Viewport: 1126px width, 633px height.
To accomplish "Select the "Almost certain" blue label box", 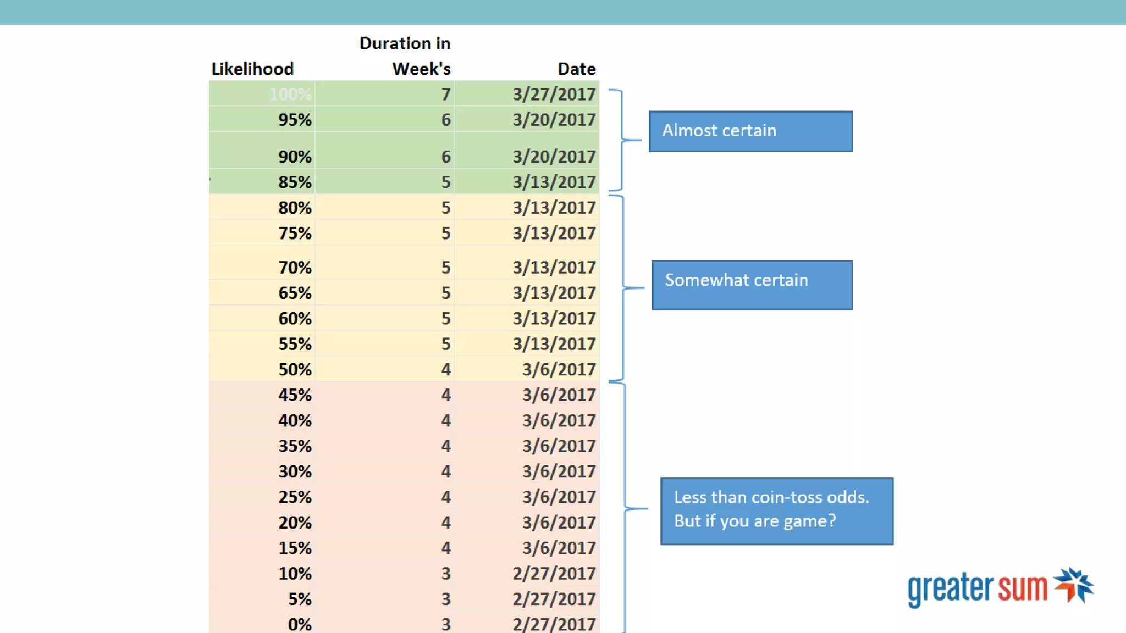I will click(x=750, y=131).
